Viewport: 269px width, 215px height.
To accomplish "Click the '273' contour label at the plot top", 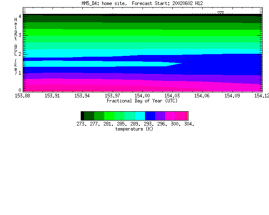I will coord(220,13).
